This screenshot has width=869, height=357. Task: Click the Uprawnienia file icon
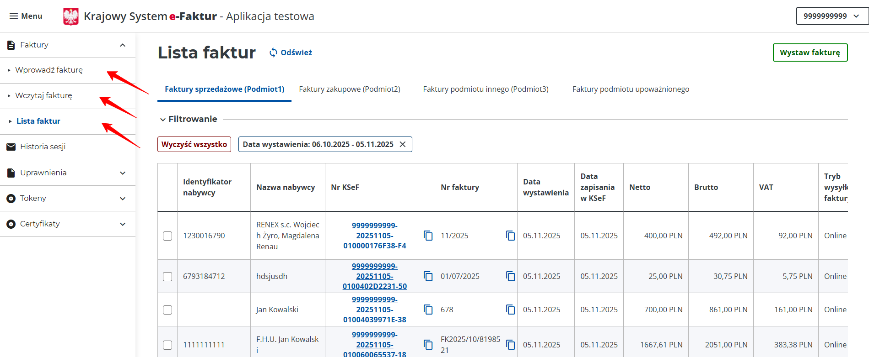[11, 173]
